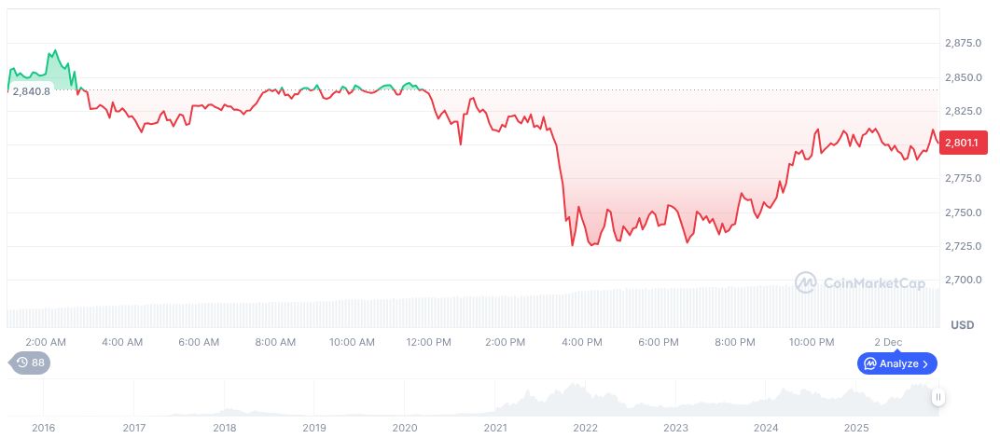The width and height of the screenshot is (1000, 438).
Task: Jump to 2018 on the overview timeline
Action: click(x=224, y=428)
